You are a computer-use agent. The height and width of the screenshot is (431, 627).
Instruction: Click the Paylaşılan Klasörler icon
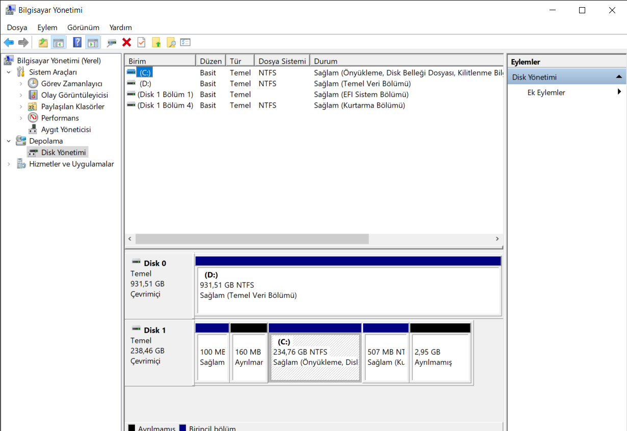point(33,106)
